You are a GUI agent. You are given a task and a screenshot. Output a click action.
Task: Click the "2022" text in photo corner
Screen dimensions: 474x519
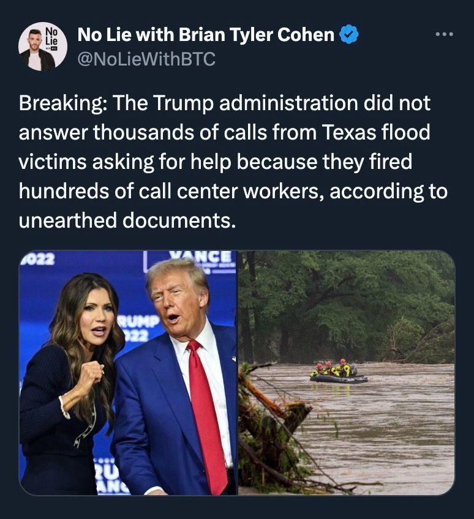tap(39, 258)
